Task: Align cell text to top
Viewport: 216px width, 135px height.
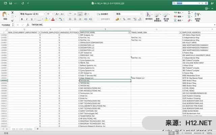Action: pyautogui.click(x=70, y=14)
